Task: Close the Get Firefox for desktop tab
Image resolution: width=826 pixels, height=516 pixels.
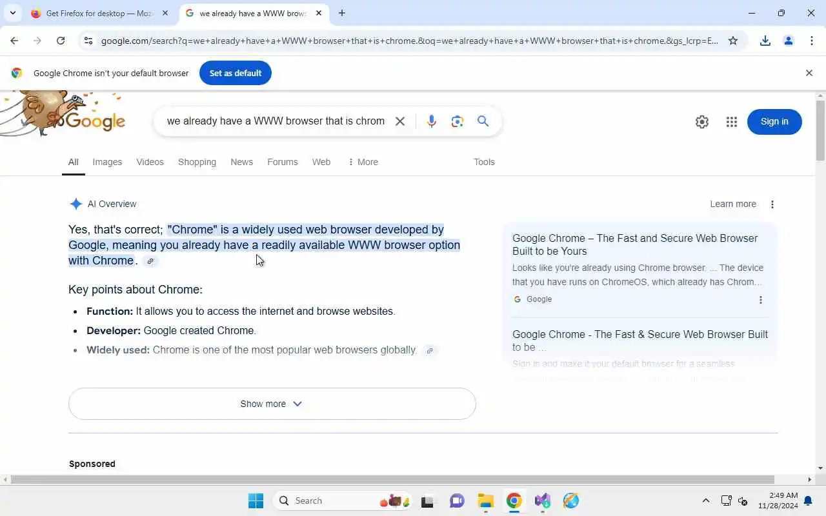Action: coord(165,13)
